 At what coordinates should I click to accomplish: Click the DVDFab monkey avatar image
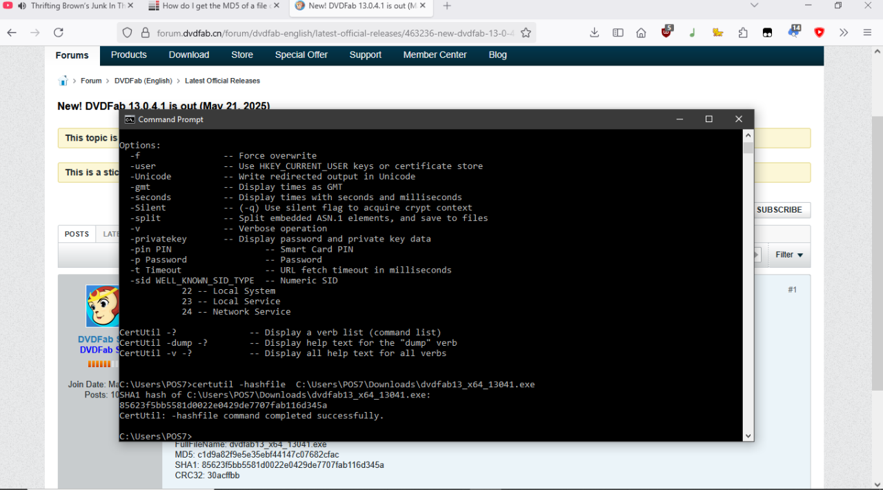102,306
